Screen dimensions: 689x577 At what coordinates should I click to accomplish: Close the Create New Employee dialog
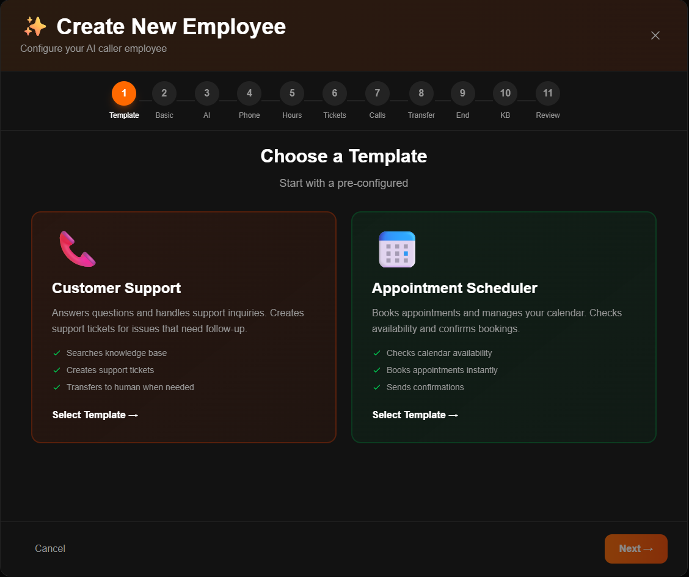click(655, 35)
